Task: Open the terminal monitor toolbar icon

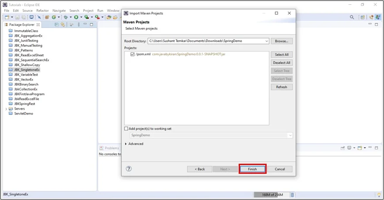Action: point(31,17)
